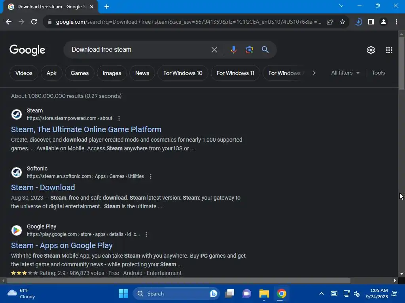
Task: Open more options for Steam result
Action: click(x=119, y=118)
